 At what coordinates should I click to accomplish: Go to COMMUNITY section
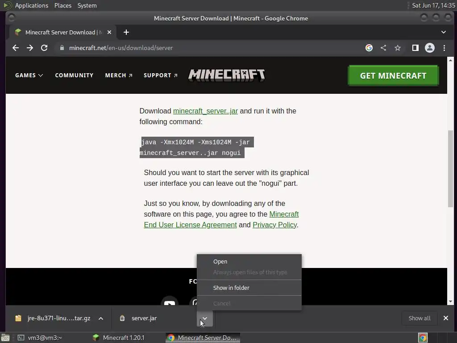75,75
